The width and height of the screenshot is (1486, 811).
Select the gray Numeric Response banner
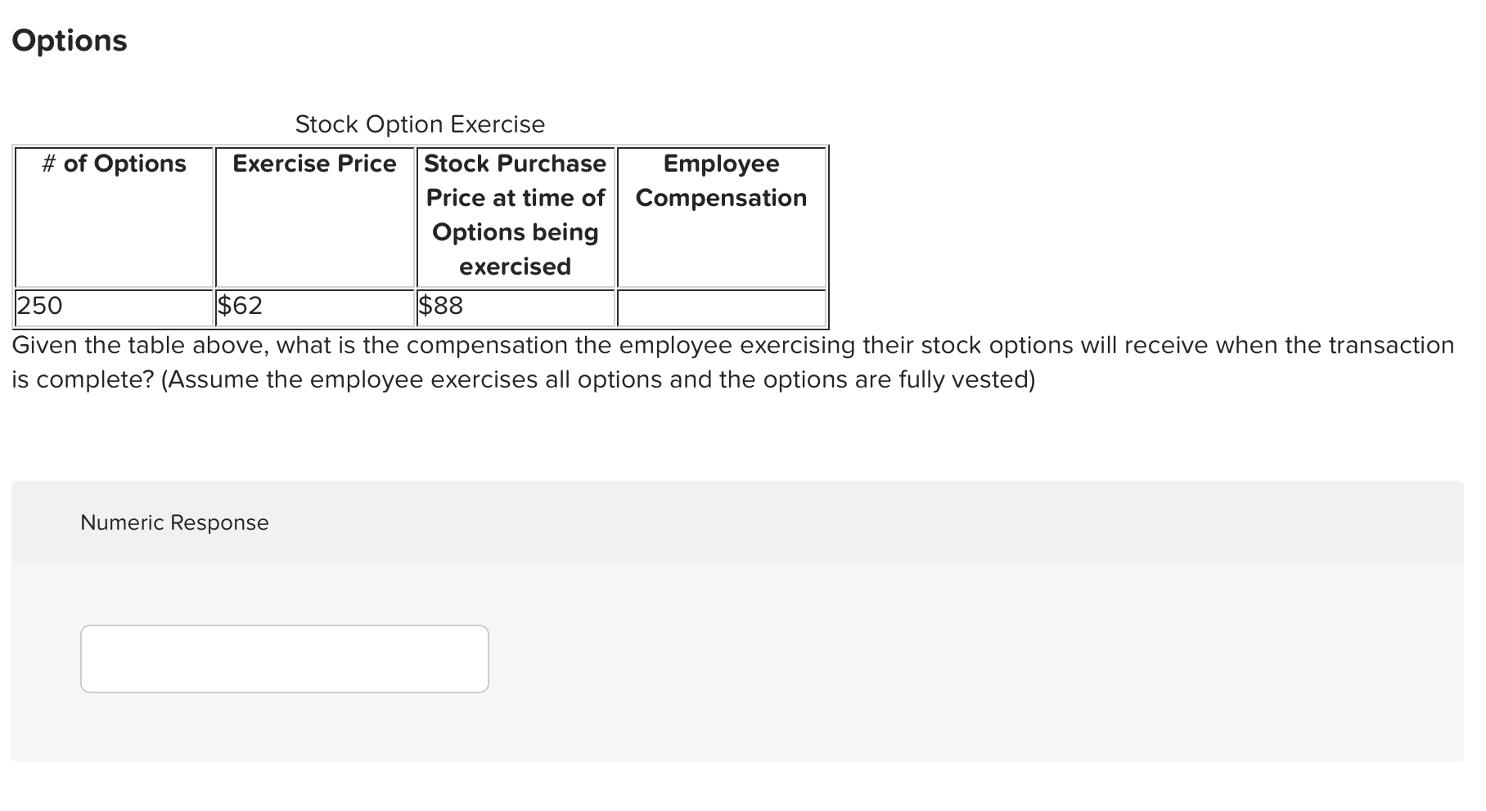point(736,522)
